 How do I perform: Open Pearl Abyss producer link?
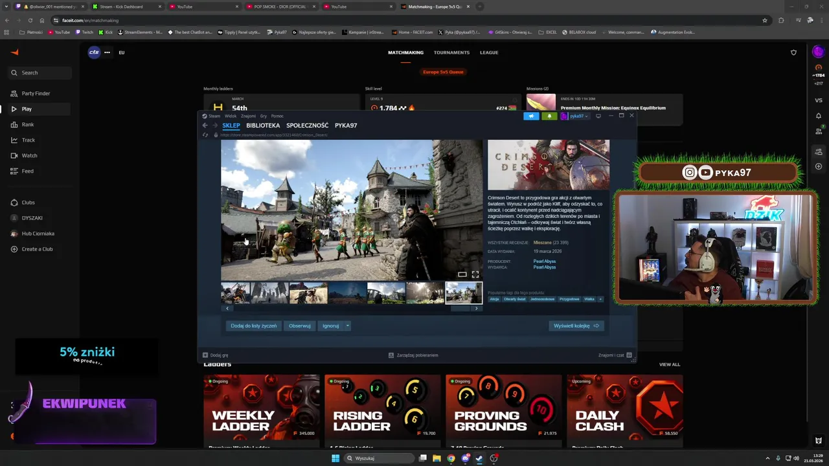click(545, 261)
